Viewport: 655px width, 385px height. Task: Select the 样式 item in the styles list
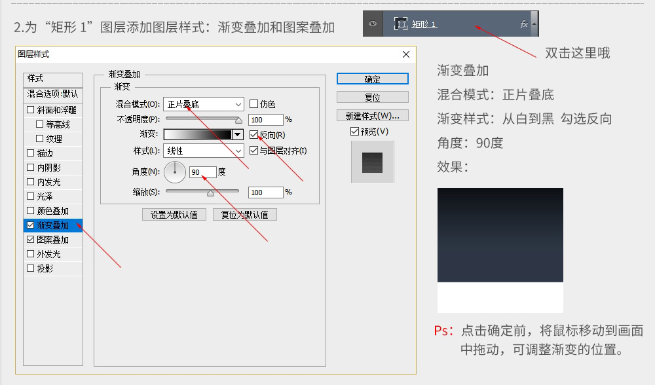click(53, 79)
